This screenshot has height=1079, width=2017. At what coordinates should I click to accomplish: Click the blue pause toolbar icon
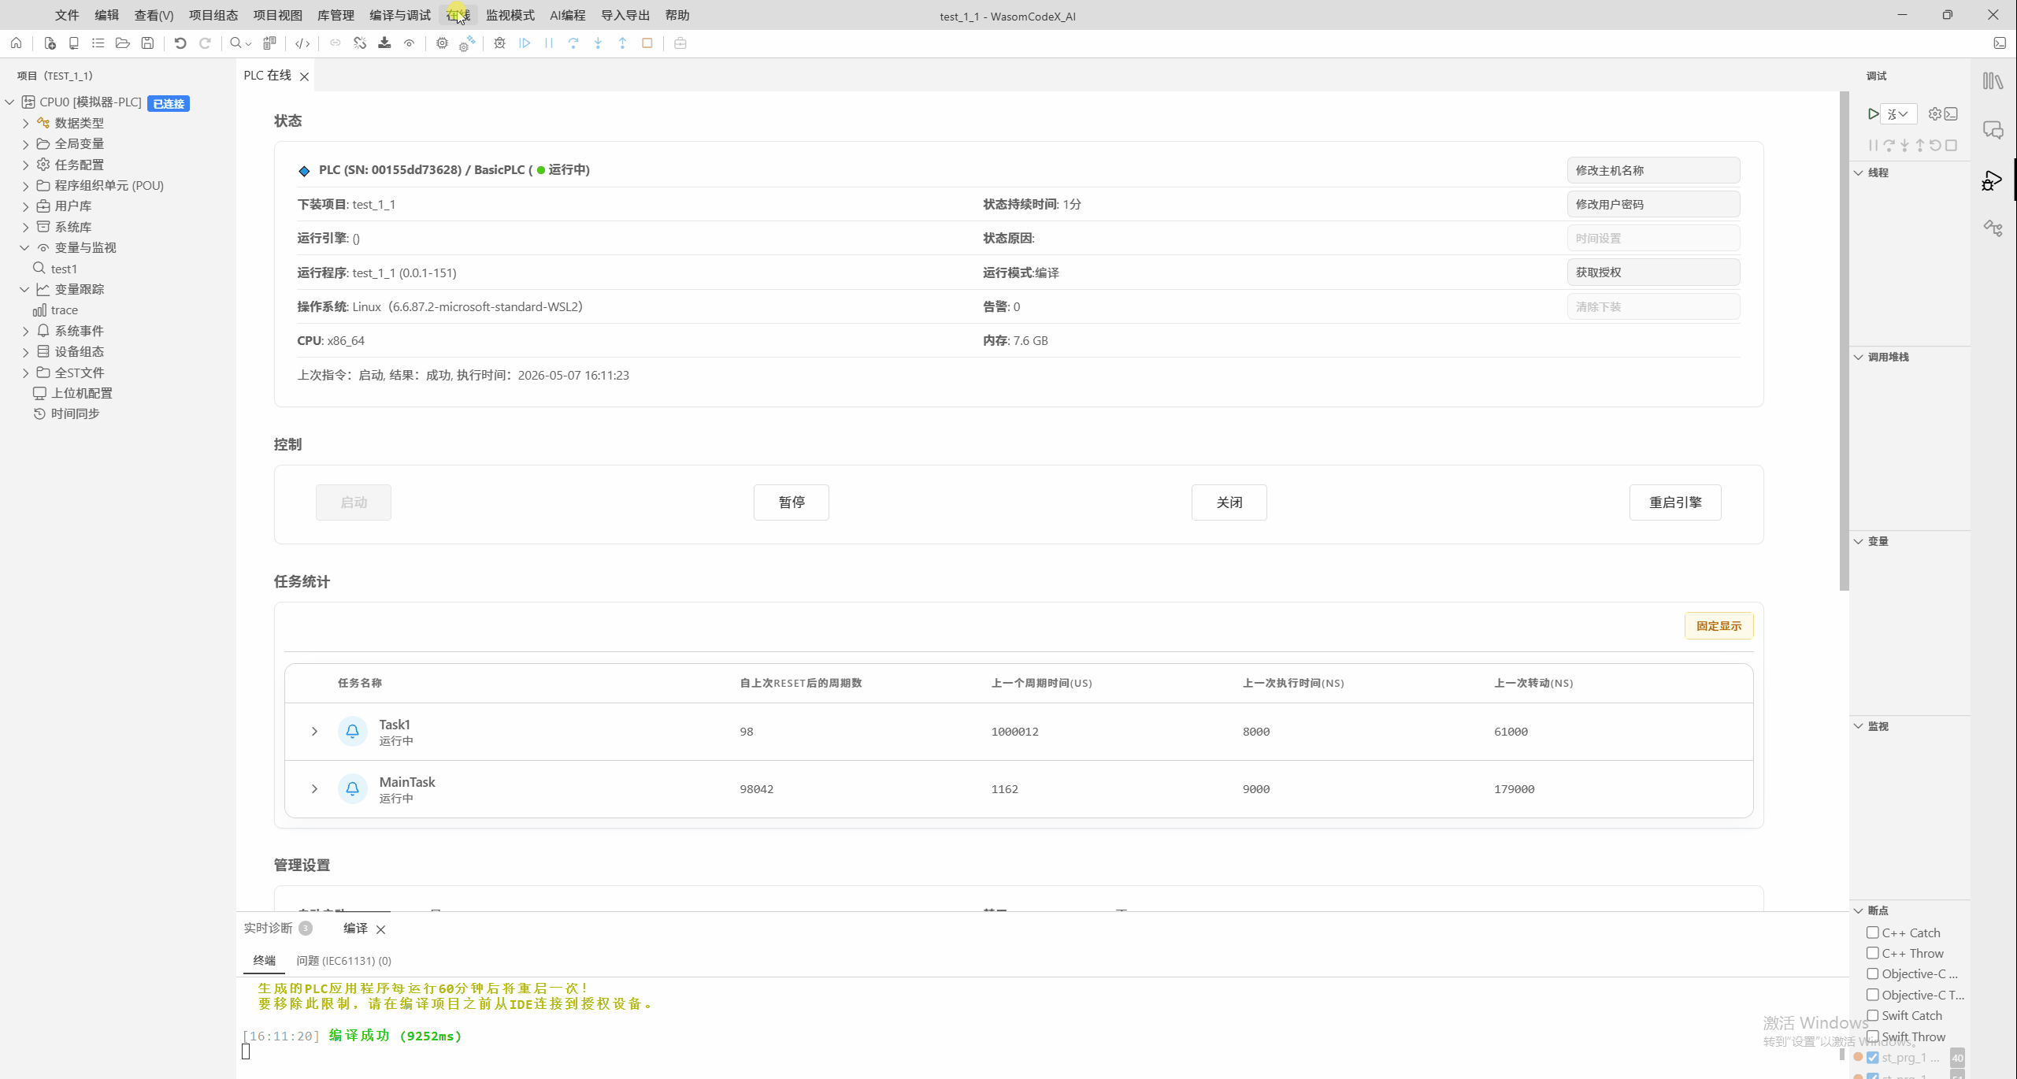(549, 43)
